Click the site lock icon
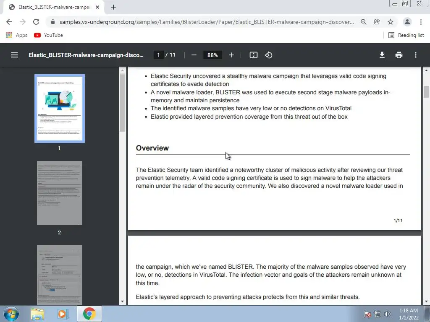The image size is (430, 322). coord(53,22)
